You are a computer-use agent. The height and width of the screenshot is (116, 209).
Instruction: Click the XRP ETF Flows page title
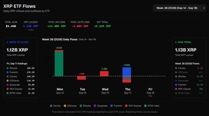19,6
